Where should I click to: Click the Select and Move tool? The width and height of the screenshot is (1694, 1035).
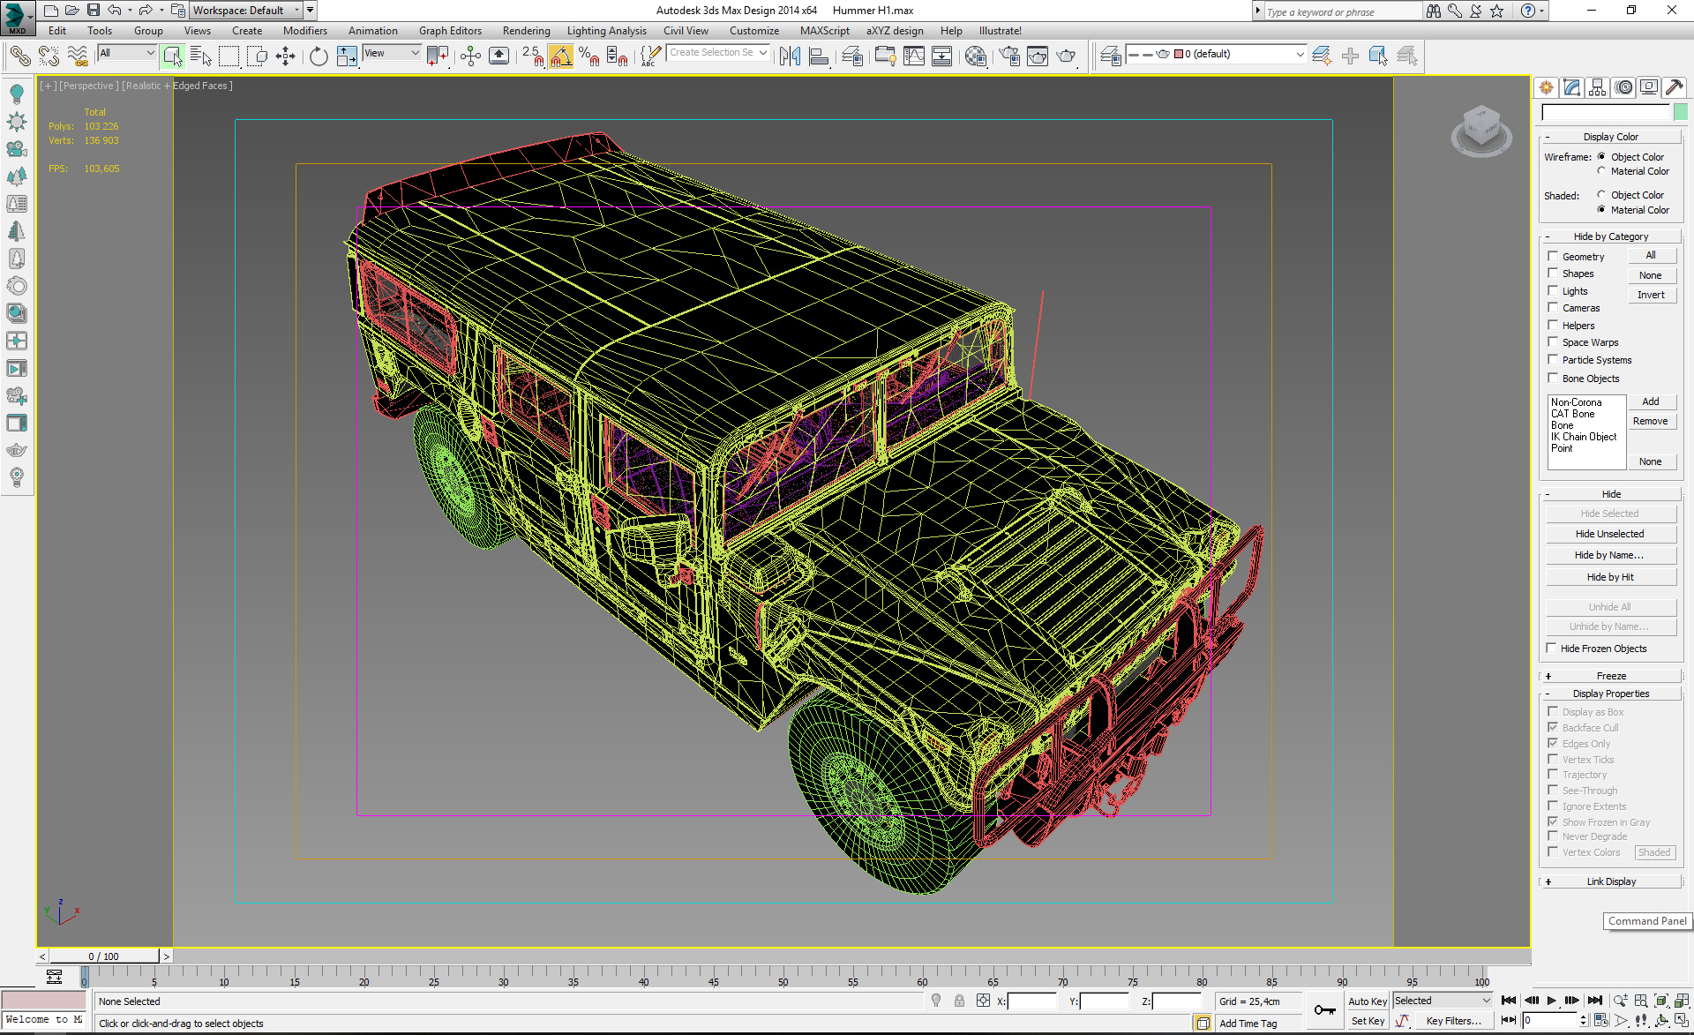tap(285, 56)
